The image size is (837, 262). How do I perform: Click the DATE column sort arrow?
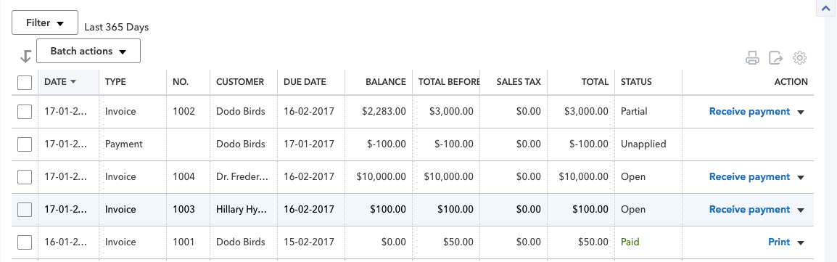coord(73,81)
